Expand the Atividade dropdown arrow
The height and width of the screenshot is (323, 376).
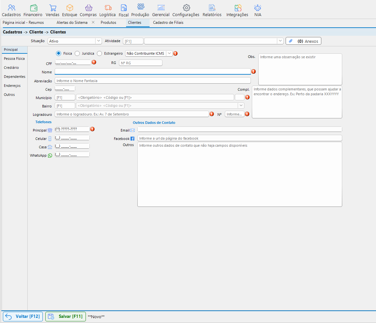coord(280,41)
